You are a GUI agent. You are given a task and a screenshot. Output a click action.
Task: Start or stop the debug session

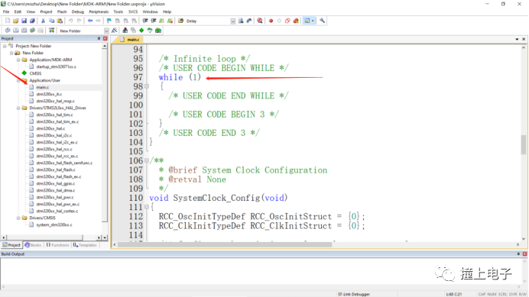coord(260,21)
